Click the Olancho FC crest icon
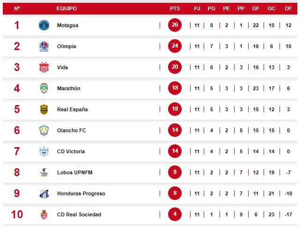The width and height of the screenshot is (302, 228). coord(44,130)
